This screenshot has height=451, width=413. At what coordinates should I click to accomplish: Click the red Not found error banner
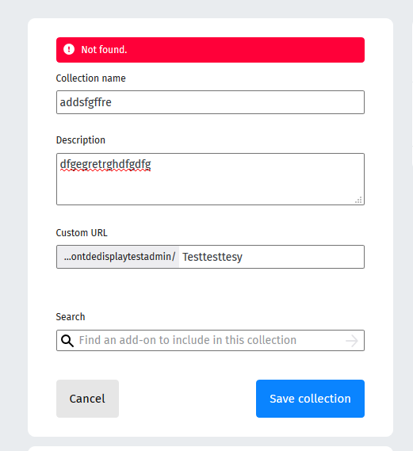[210, 50]
